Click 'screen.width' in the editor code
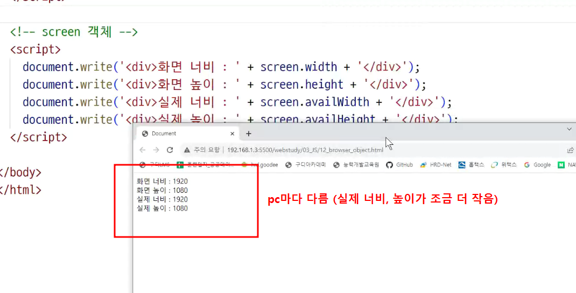 [x=299, y=67]
